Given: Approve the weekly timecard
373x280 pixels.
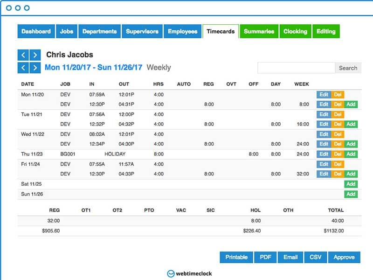Looking at the screenshot, I should coord(344,257).
